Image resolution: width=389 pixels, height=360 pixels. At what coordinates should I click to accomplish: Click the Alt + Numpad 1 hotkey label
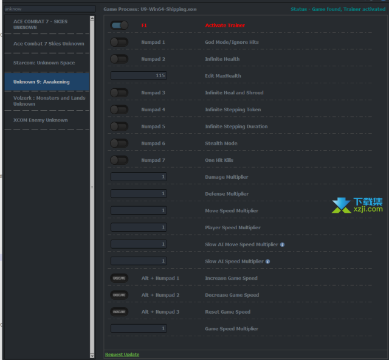coord(160,278)
